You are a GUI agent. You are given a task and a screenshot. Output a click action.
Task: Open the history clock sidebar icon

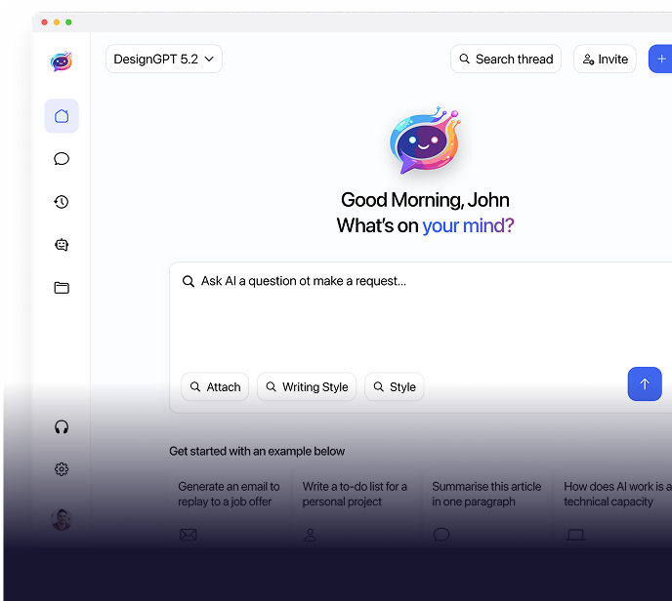click(62, 202)
